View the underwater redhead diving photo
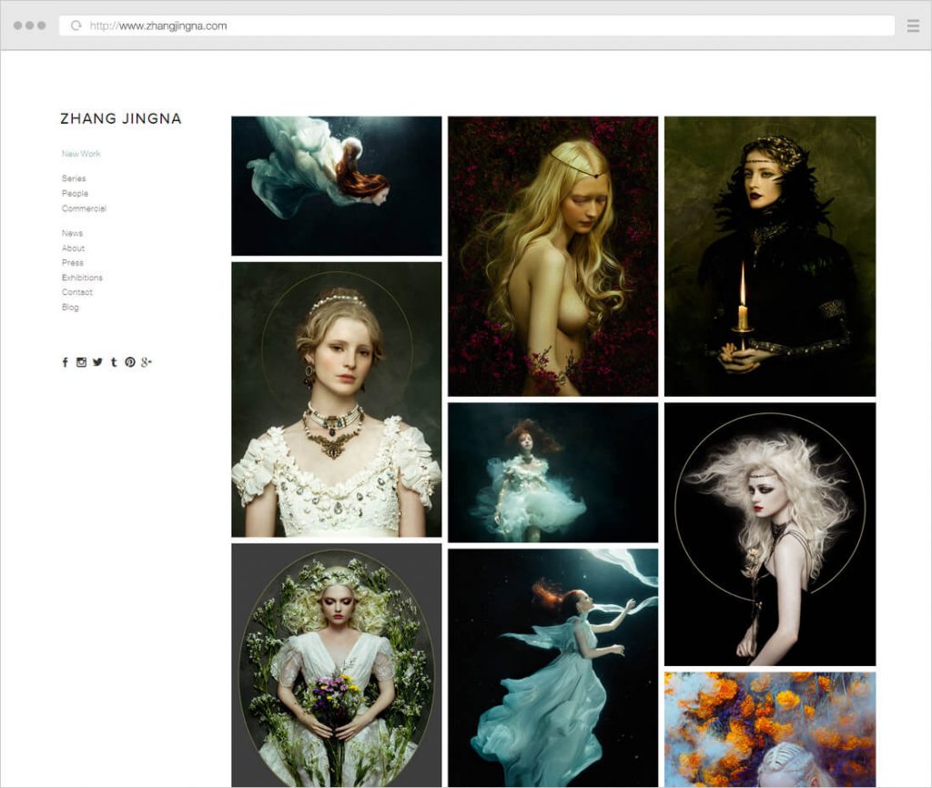The image size is (932, 788). (x=336, y=185)
